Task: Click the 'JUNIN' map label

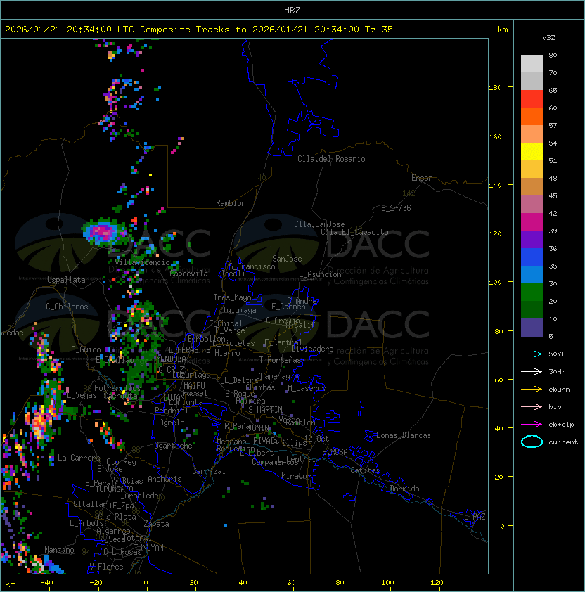Action: coord(259,427)
